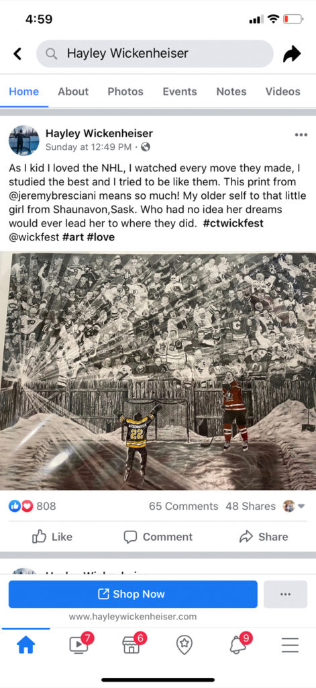The image size is (316, 688).
Task: Switch to the About tab
Action: point(73,91)
